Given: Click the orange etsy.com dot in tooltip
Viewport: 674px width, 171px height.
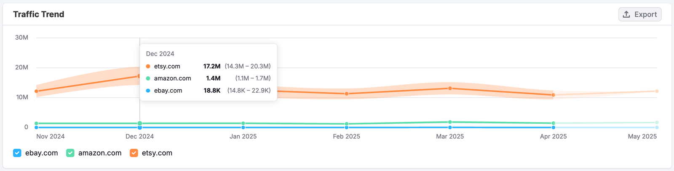Looking at the screenshot, I should click(x=148, y=66).
